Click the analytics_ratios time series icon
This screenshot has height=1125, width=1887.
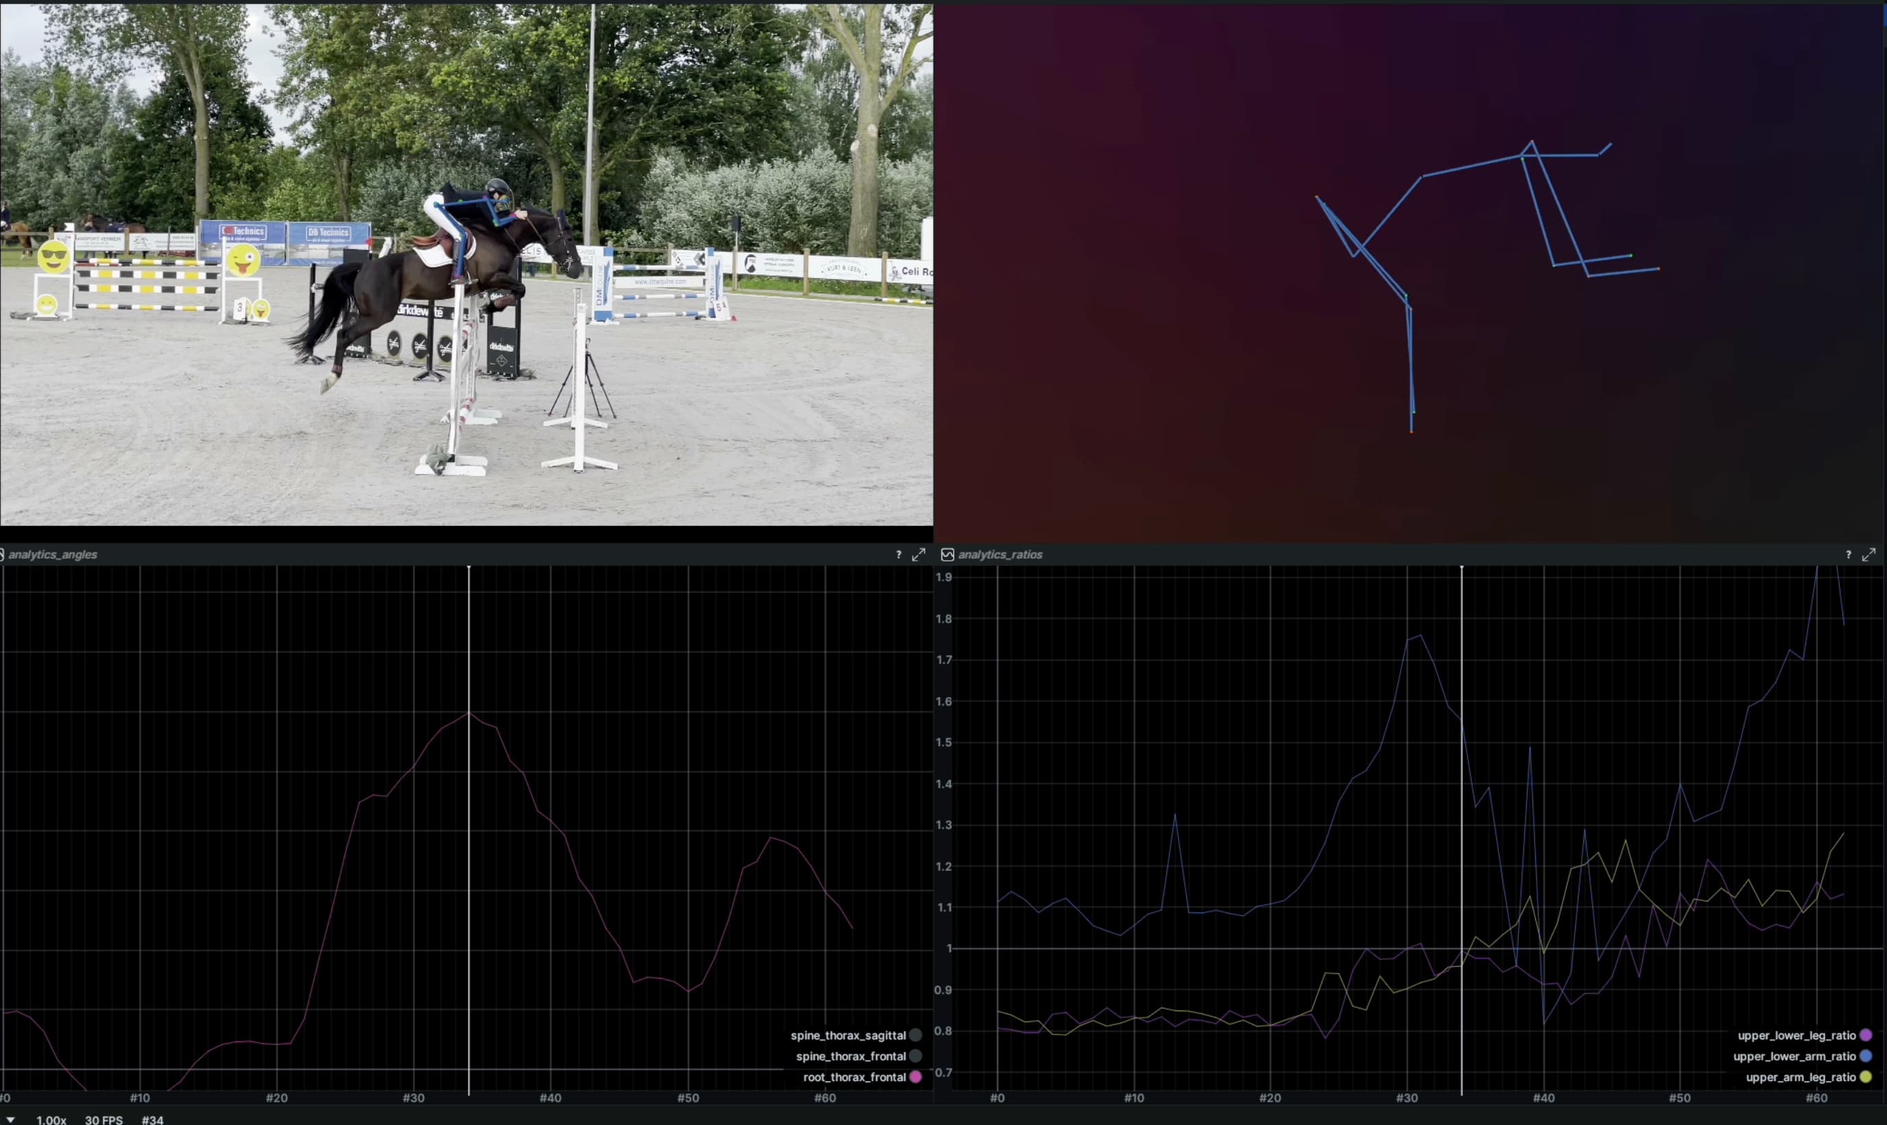click(947, 555)
